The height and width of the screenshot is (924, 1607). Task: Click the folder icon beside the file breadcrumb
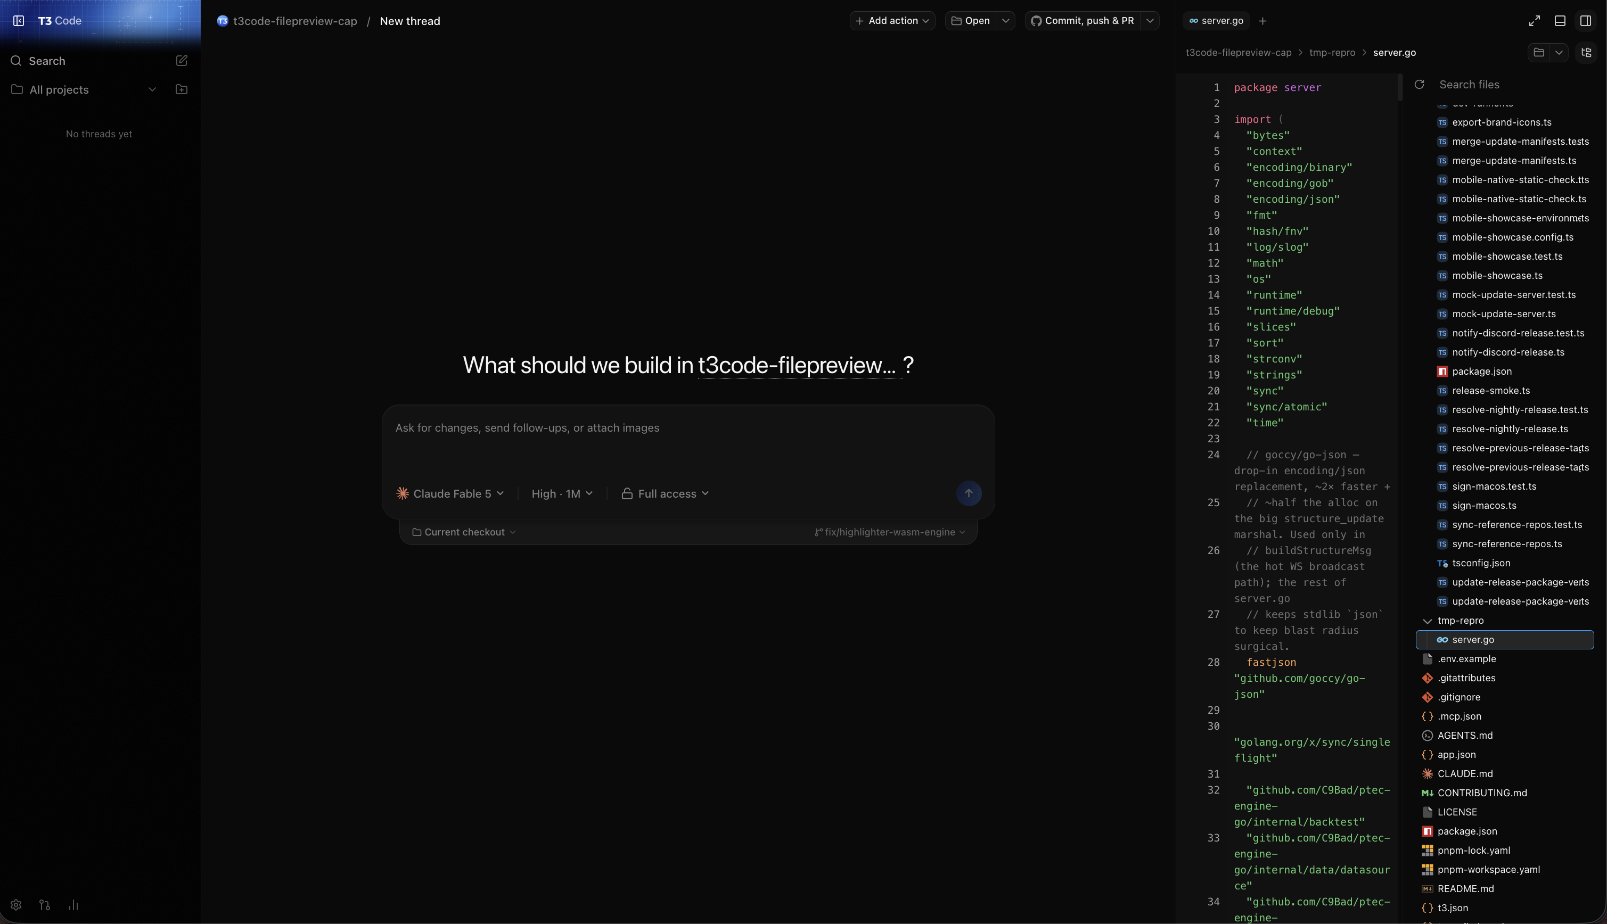(x=1538, y=53)
